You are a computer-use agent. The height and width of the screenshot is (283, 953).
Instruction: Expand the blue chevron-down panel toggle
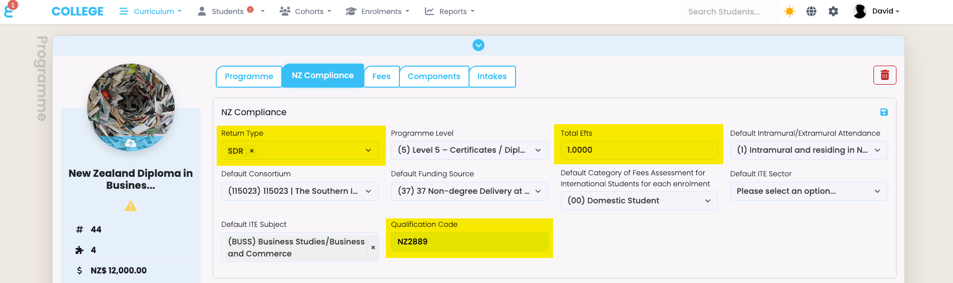tap(479, 45)
